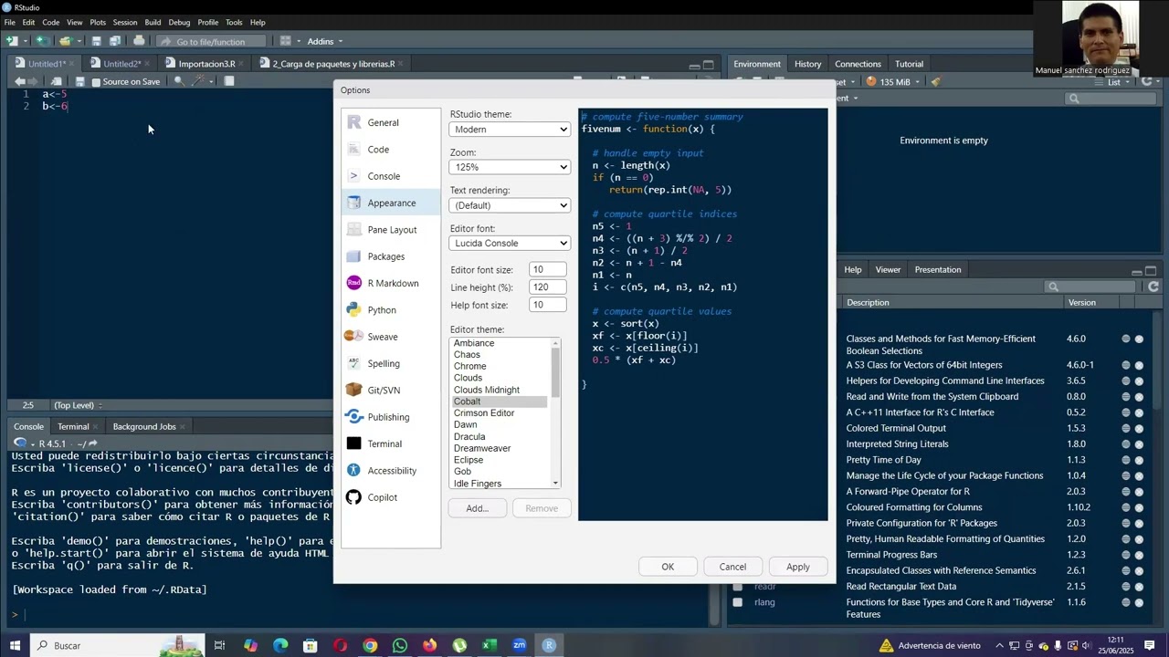Open the Terminal options category
The image size is (1169, 657).
pyautogui.click(x=390, y=443)
